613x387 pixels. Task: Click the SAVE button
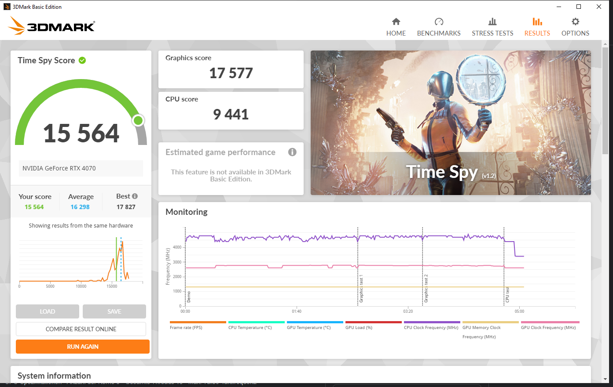114,311
